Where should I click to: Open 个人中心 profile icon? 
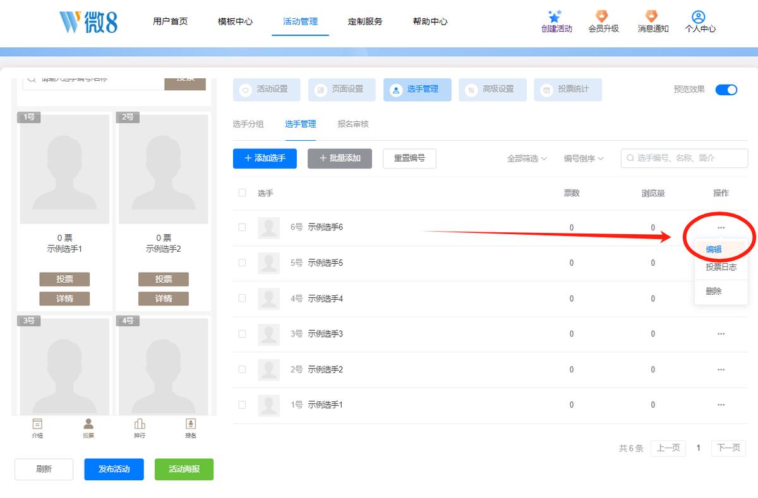point(699,16)
